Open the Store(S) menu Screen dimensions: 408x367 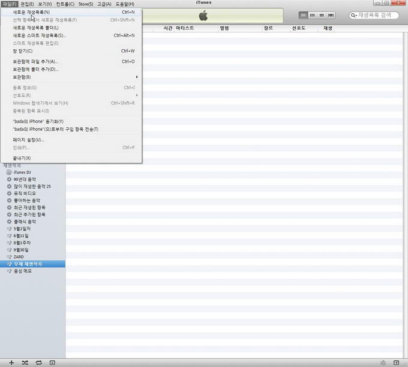click(x=86, y=4)
